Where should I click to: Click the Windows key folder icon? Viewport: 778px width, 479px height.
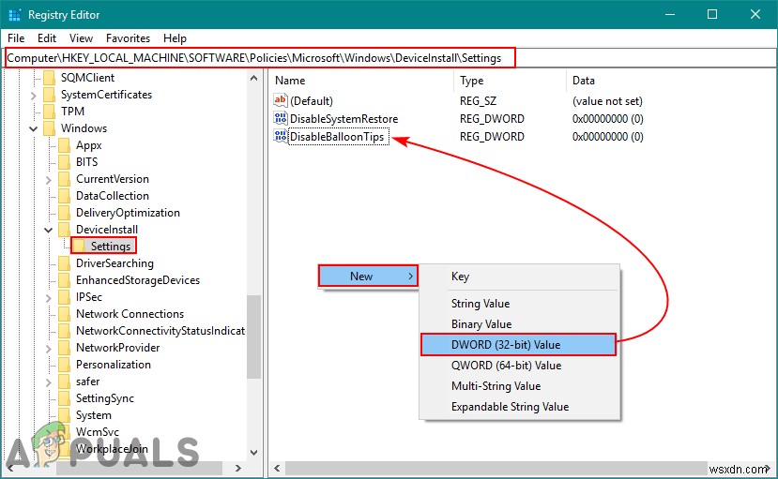tap(49, 128)
